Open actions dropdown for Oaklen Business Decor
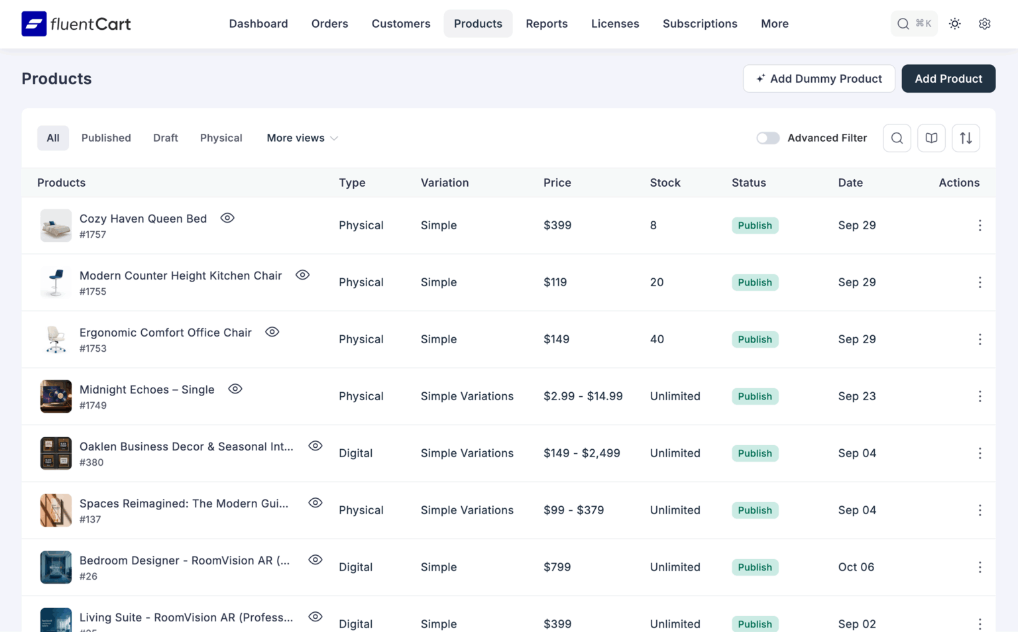1018x632 pixels. pos(980,453)
